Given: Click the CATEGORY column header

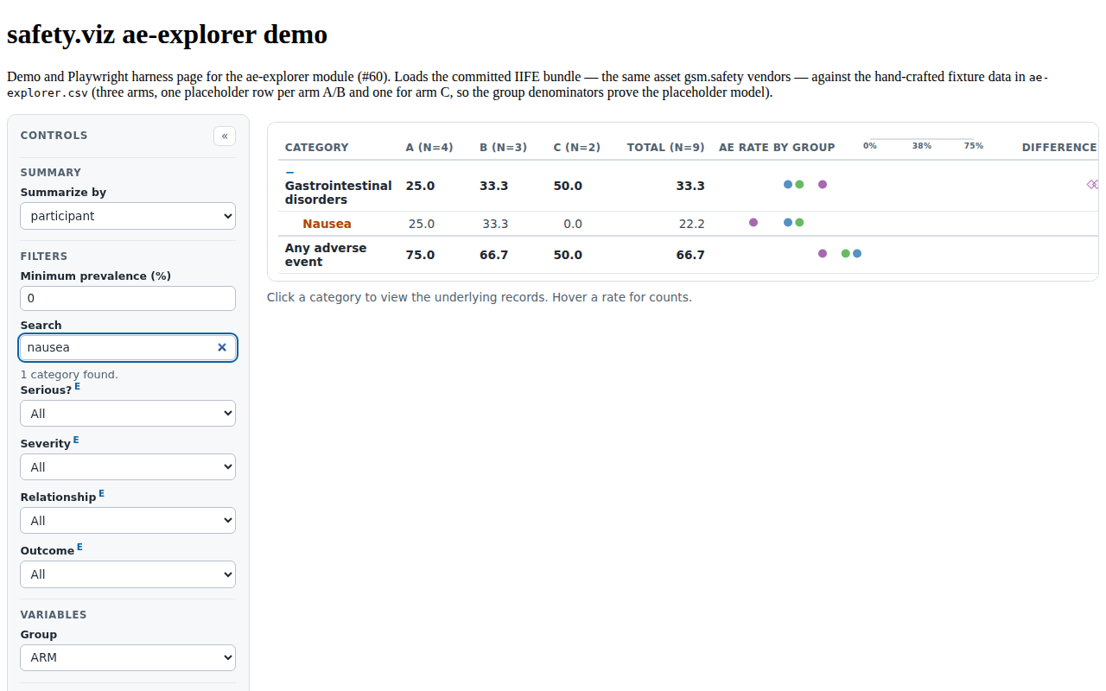Looking at the screenshot, I should 317,147.
